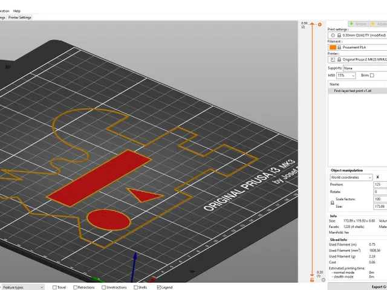
Task: Open the Original Prusa i3 printer dropdown
Action: click(x=357, y=59)
